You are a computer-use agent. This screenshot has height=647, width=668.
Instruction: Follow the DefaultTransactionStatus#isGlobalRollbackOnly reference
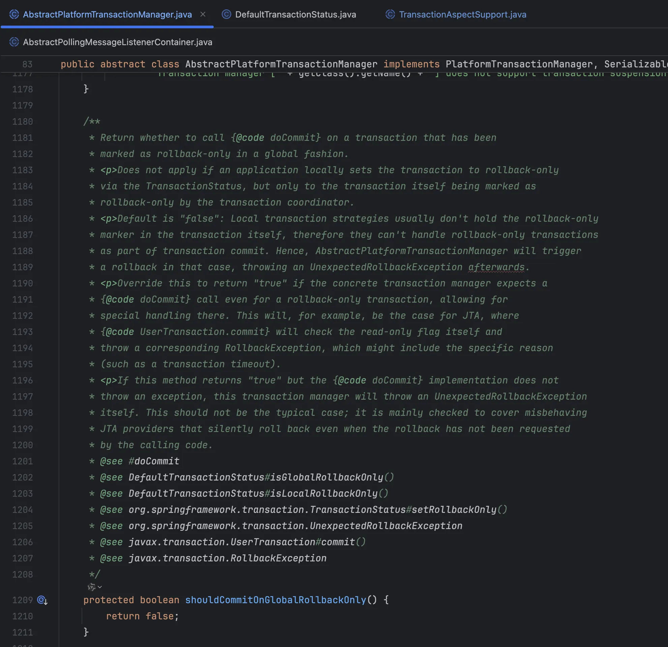pyautogui.click(x=326, y=477)
